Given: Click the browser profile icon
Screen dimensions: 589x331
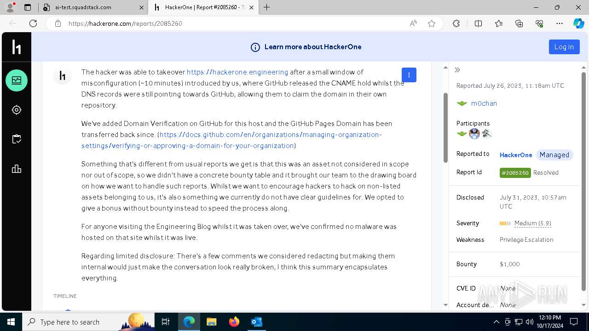Looking at the screenshot, I should (10, 7).
